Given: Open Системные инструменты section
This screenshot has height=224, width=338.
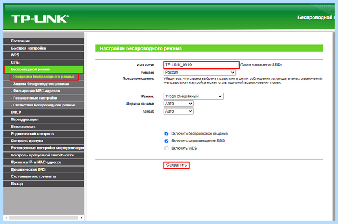Looking at the screenshot, I should click(x=44, y=176).
